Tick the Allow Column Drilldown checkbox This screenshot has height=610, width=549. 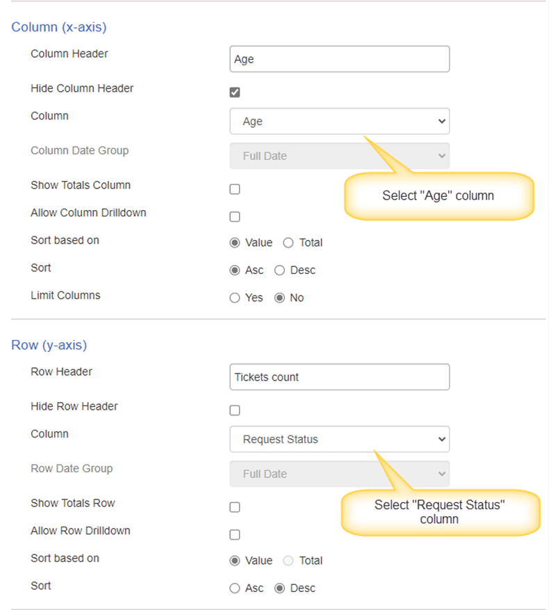[x=235, y=217]
